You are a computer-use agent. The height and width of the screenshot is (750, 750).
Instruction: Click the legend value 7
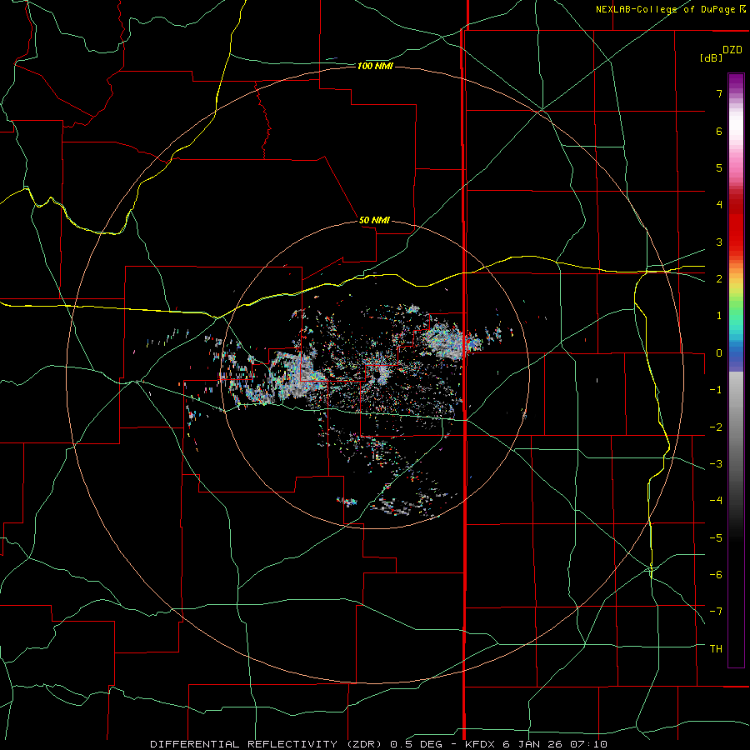719,93
